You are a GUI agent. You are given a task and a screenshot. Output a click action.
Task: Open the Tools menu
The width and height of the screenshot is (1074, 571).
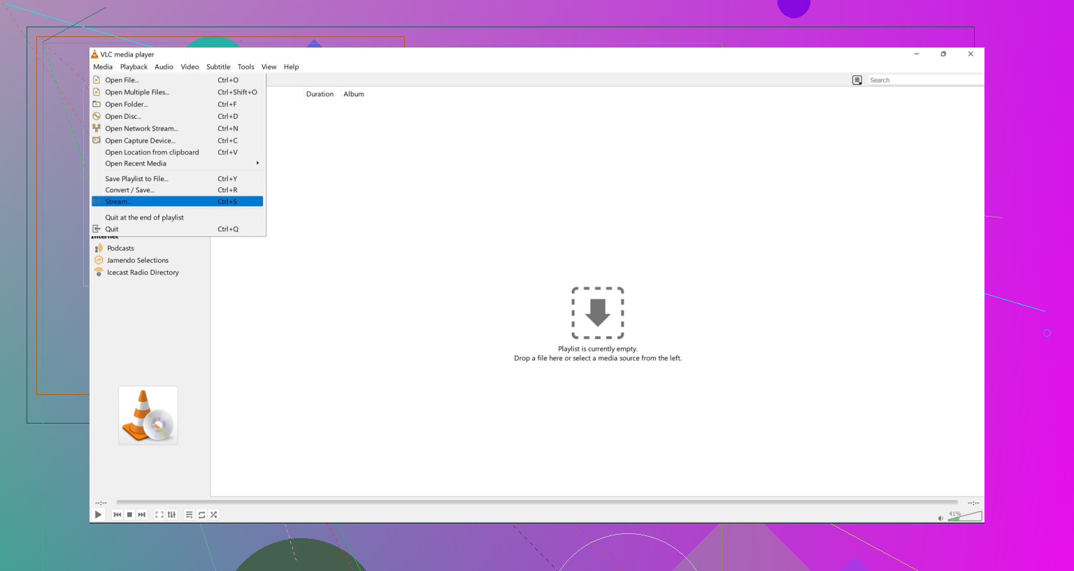245,67
